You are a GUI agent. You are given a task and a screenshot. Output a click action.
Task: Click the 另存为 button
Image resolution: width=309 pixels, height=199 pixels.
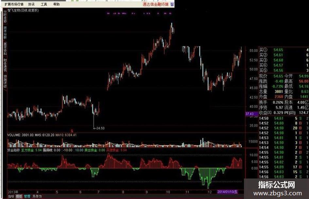pyautogui.click(x=37, y=196)
